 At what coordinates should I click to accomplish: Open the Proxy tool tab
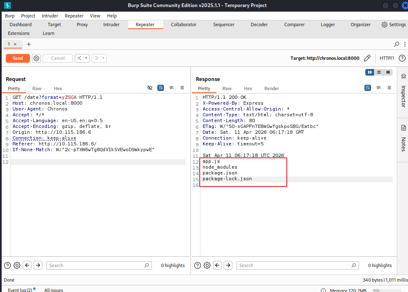[82, 25]
